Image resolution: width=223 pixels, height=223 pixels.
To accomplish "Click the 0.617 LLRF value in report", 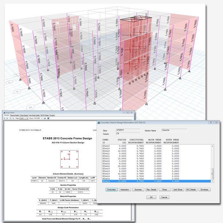I will click(93, 181).
